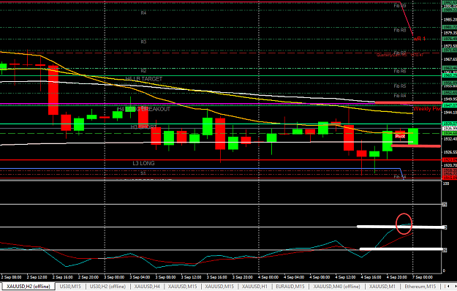
Task: Click the 1985.20 price on the scale
Action: (450, 20)
